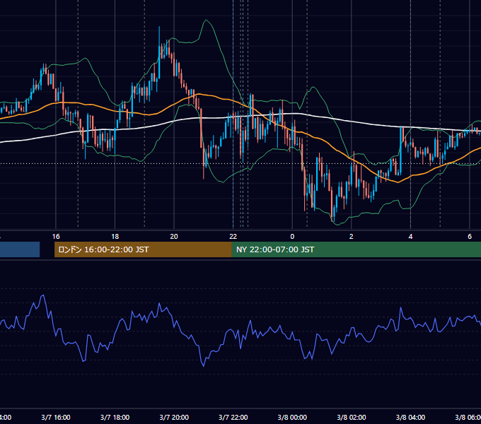Viewport: 481px width, 424px height.
Task: Click the ロンドン 16:00-22:00 JST session bar
Action: [x=143, y=249]
